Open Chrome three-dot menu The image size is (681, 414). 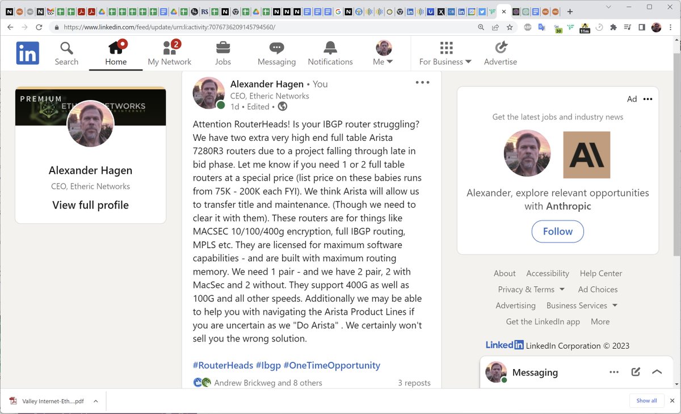[x=671, y=27]
